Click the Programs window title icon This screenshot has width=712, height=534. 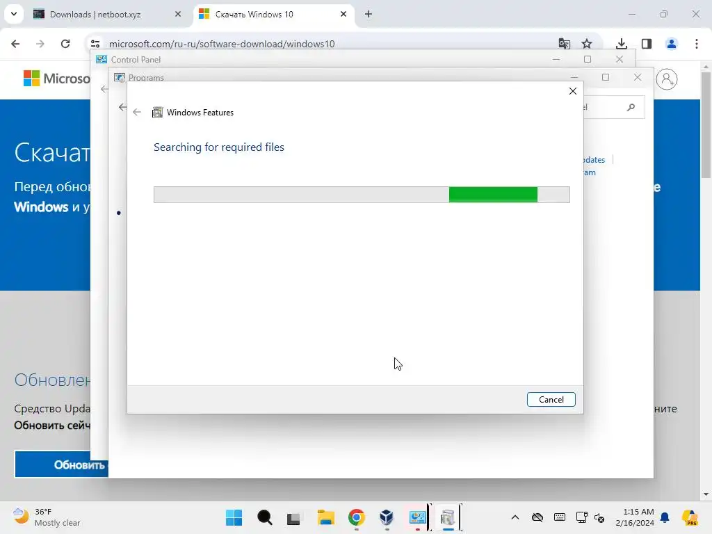[120, 78]
